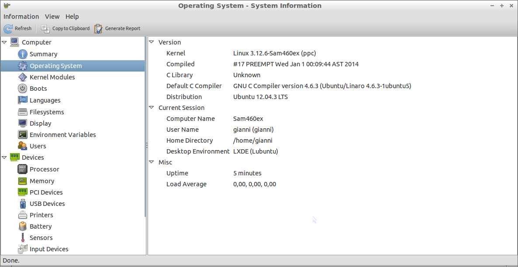
Task: Collapse the Devices tree category
Action: (4, 157)
